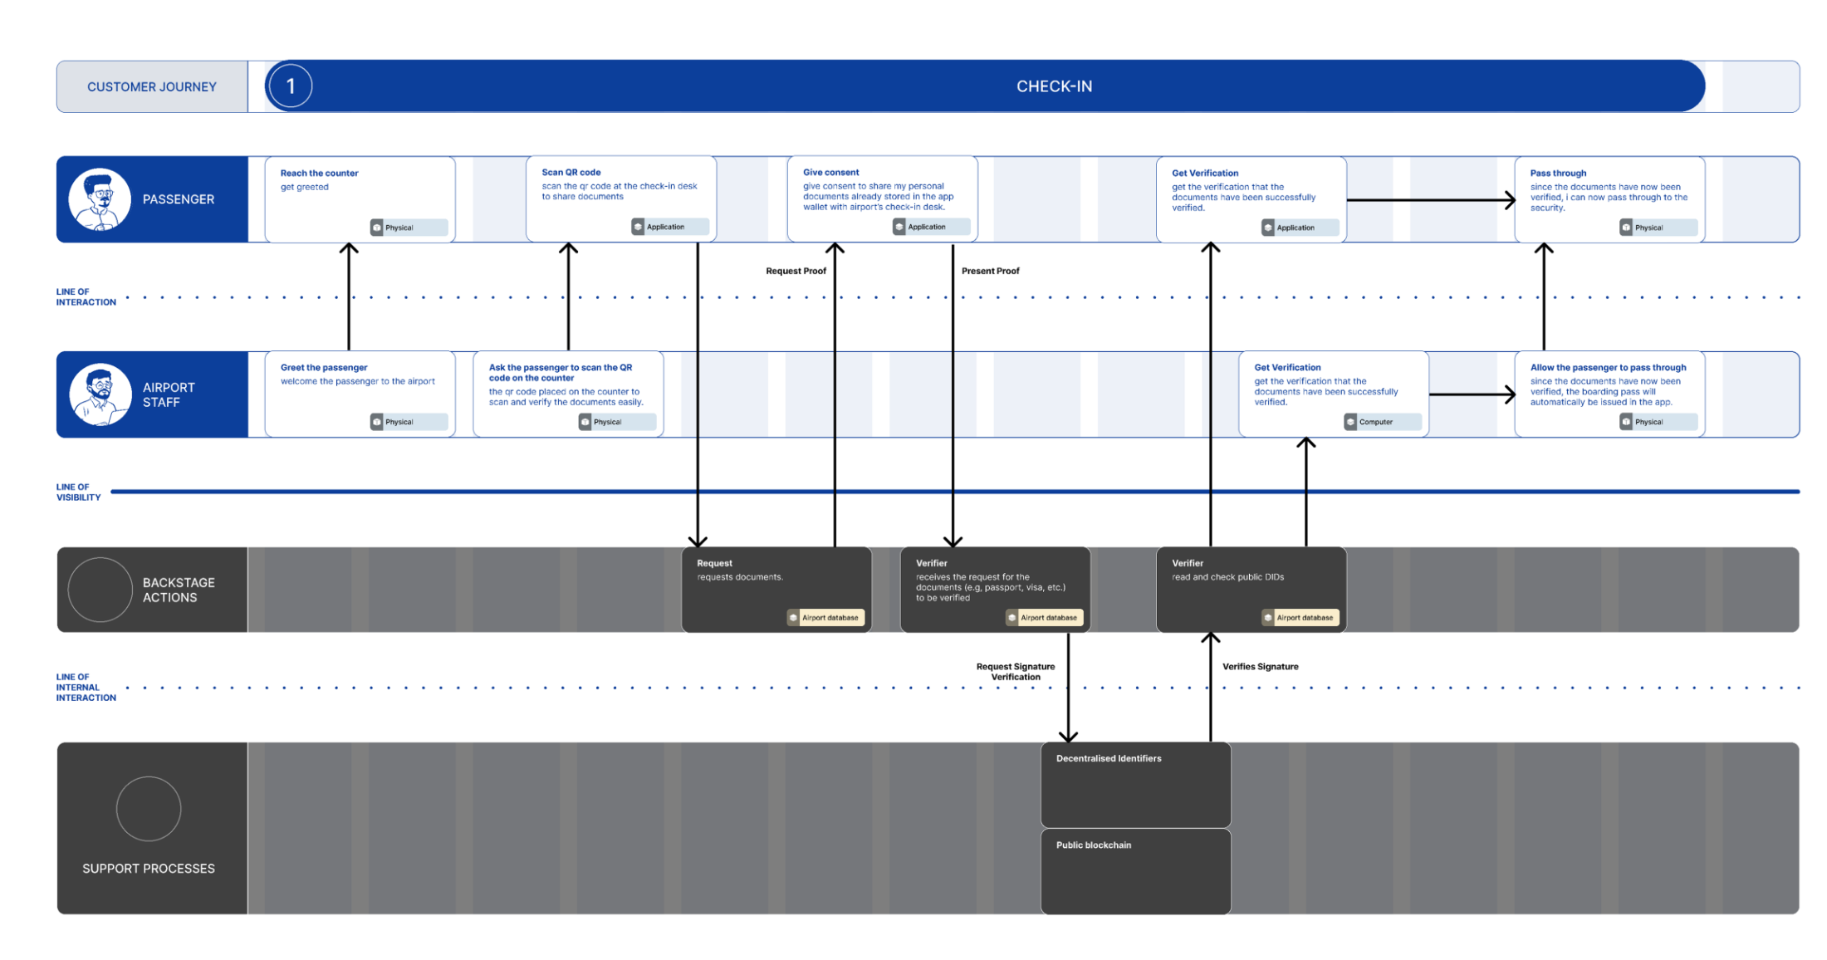
Task: Click passenger Get Verification card title
Action: point(1205,173)
